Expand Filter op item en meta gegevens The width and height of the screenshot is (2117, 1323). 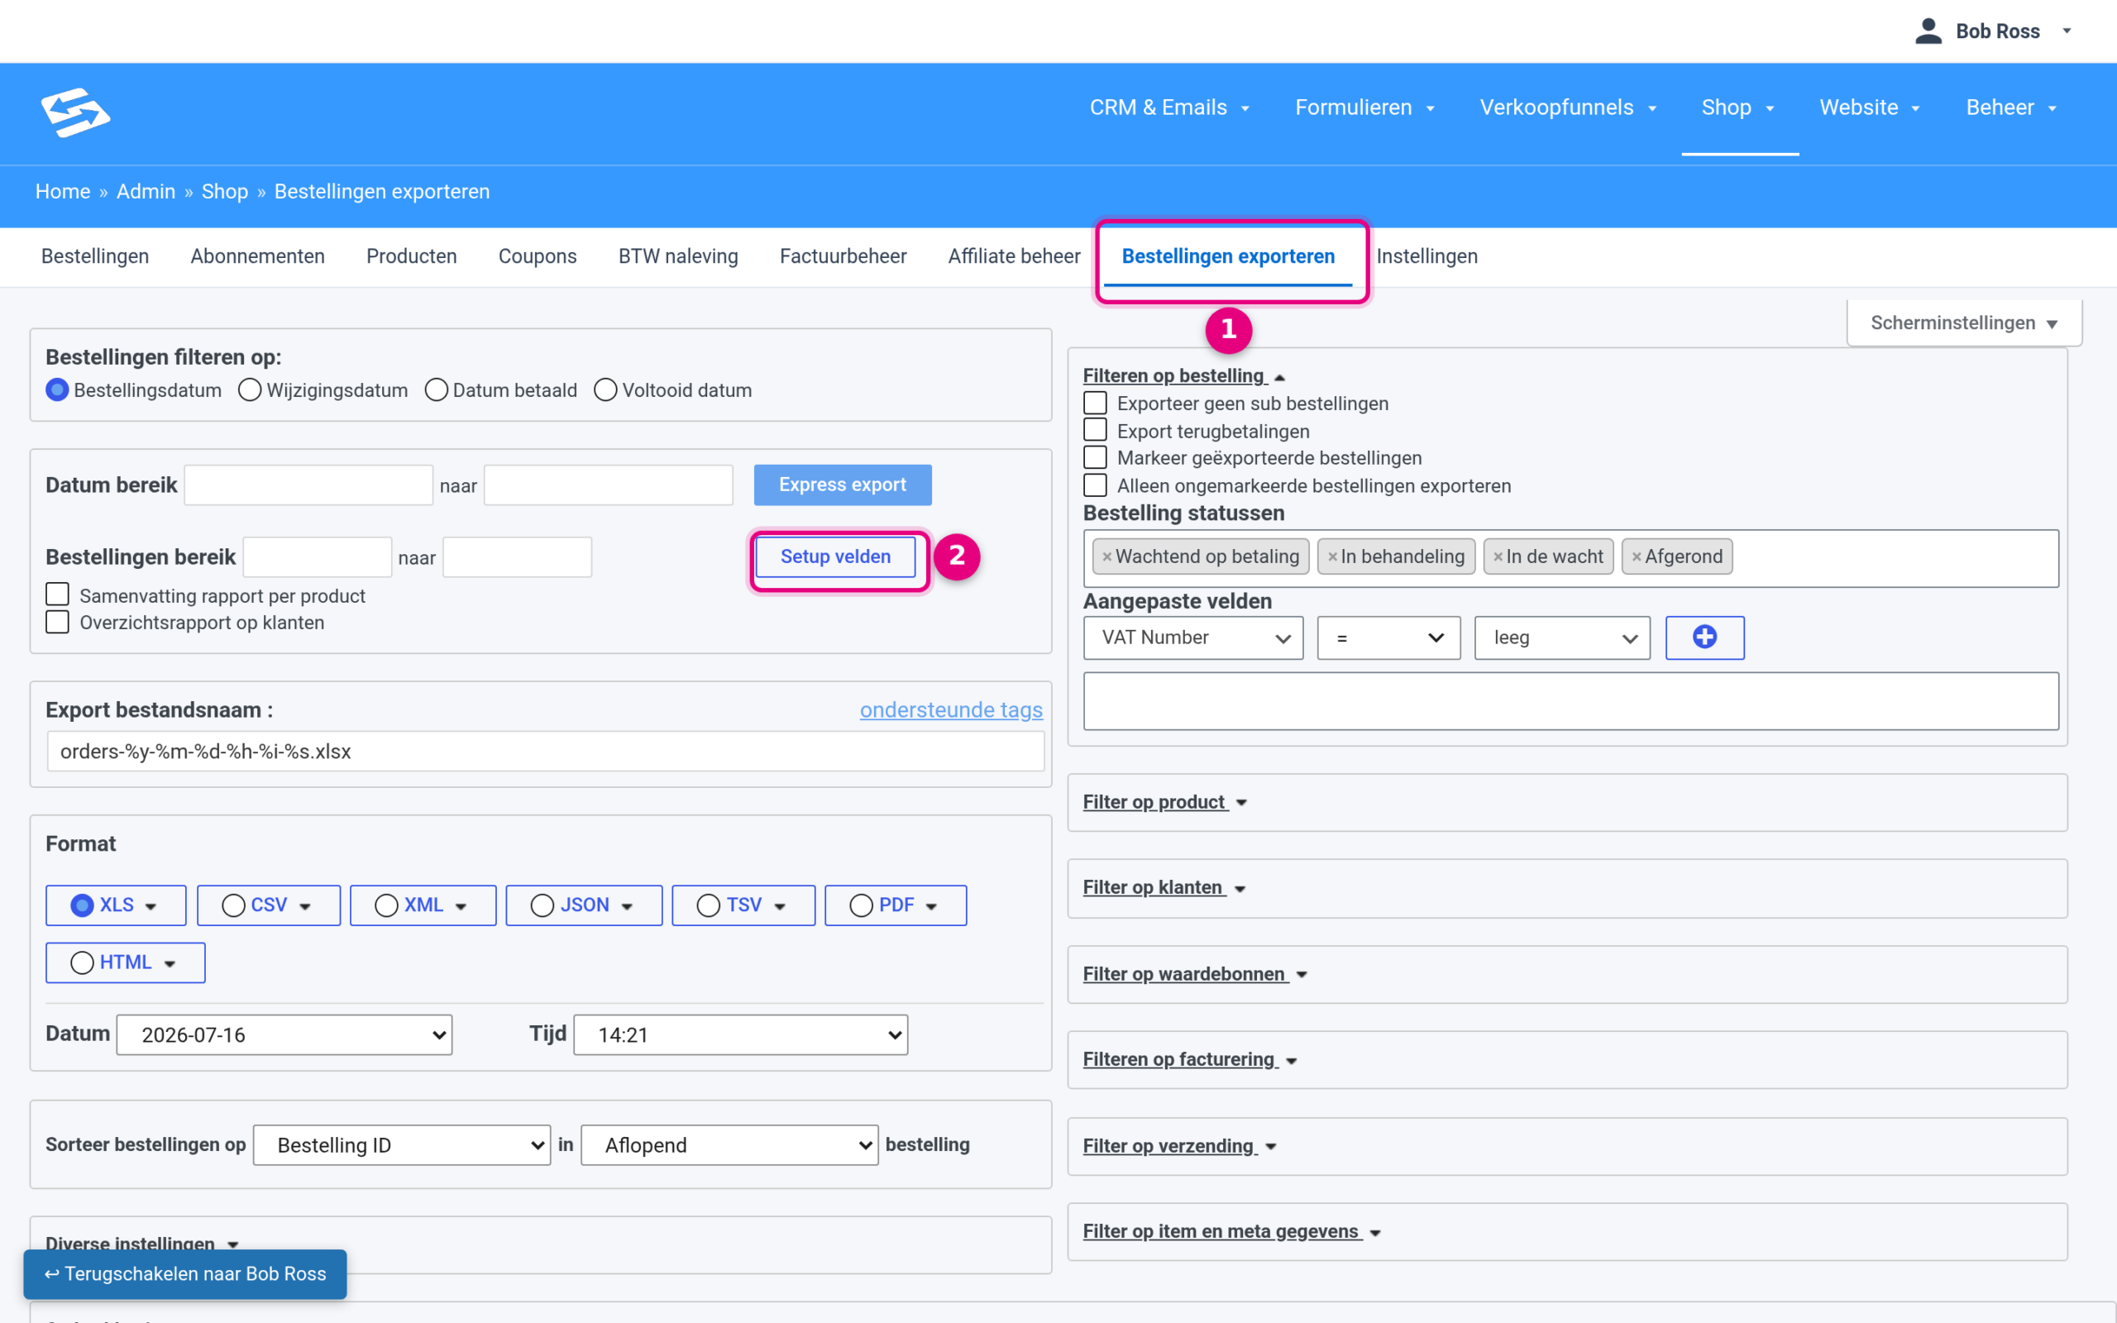(1231, 1231)
